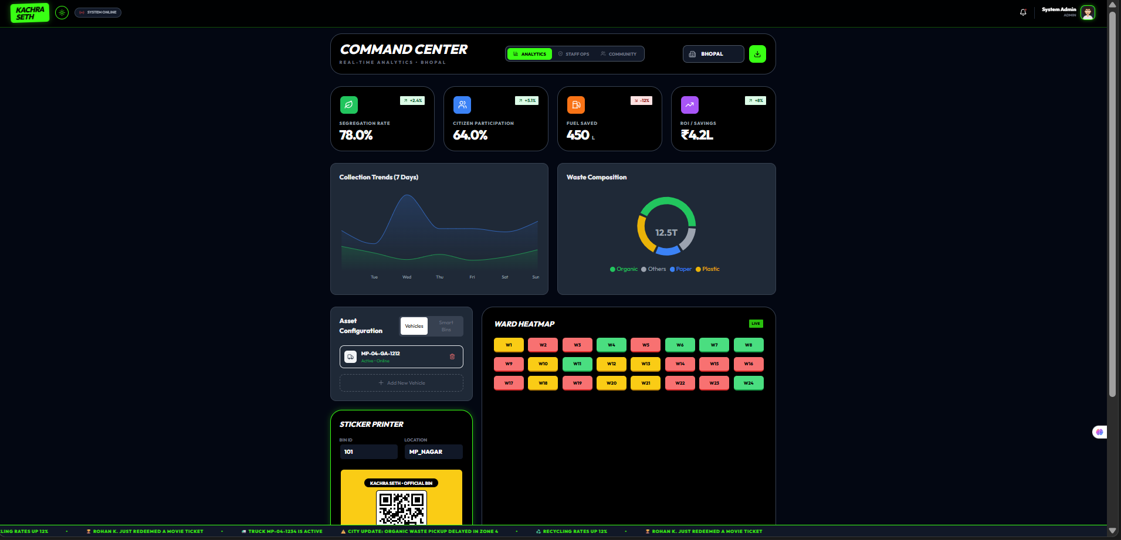Select ward W12 on the heatmap
Screen dimensions: 1121x540
click(x=611, y=364)
